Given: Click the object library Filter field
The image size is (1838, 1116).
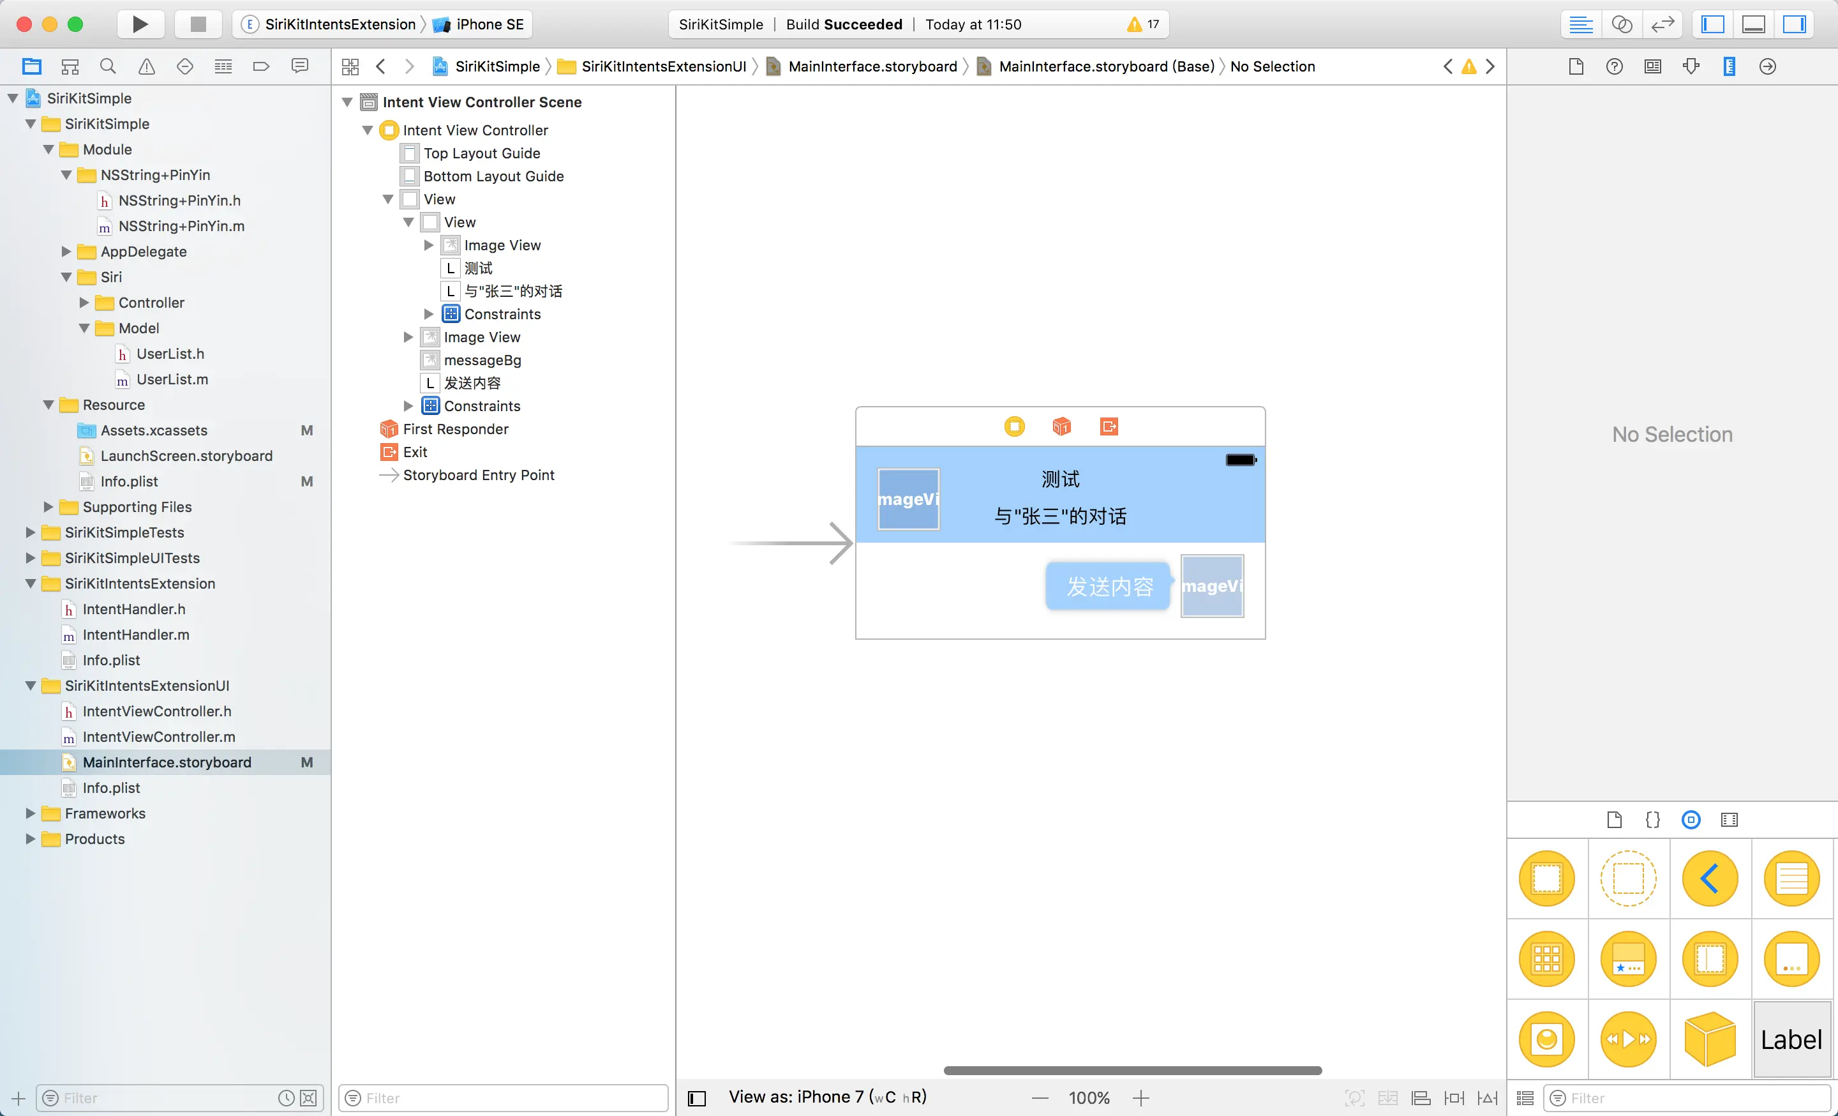Looking at the screenshot, I should point(1686,1097).
